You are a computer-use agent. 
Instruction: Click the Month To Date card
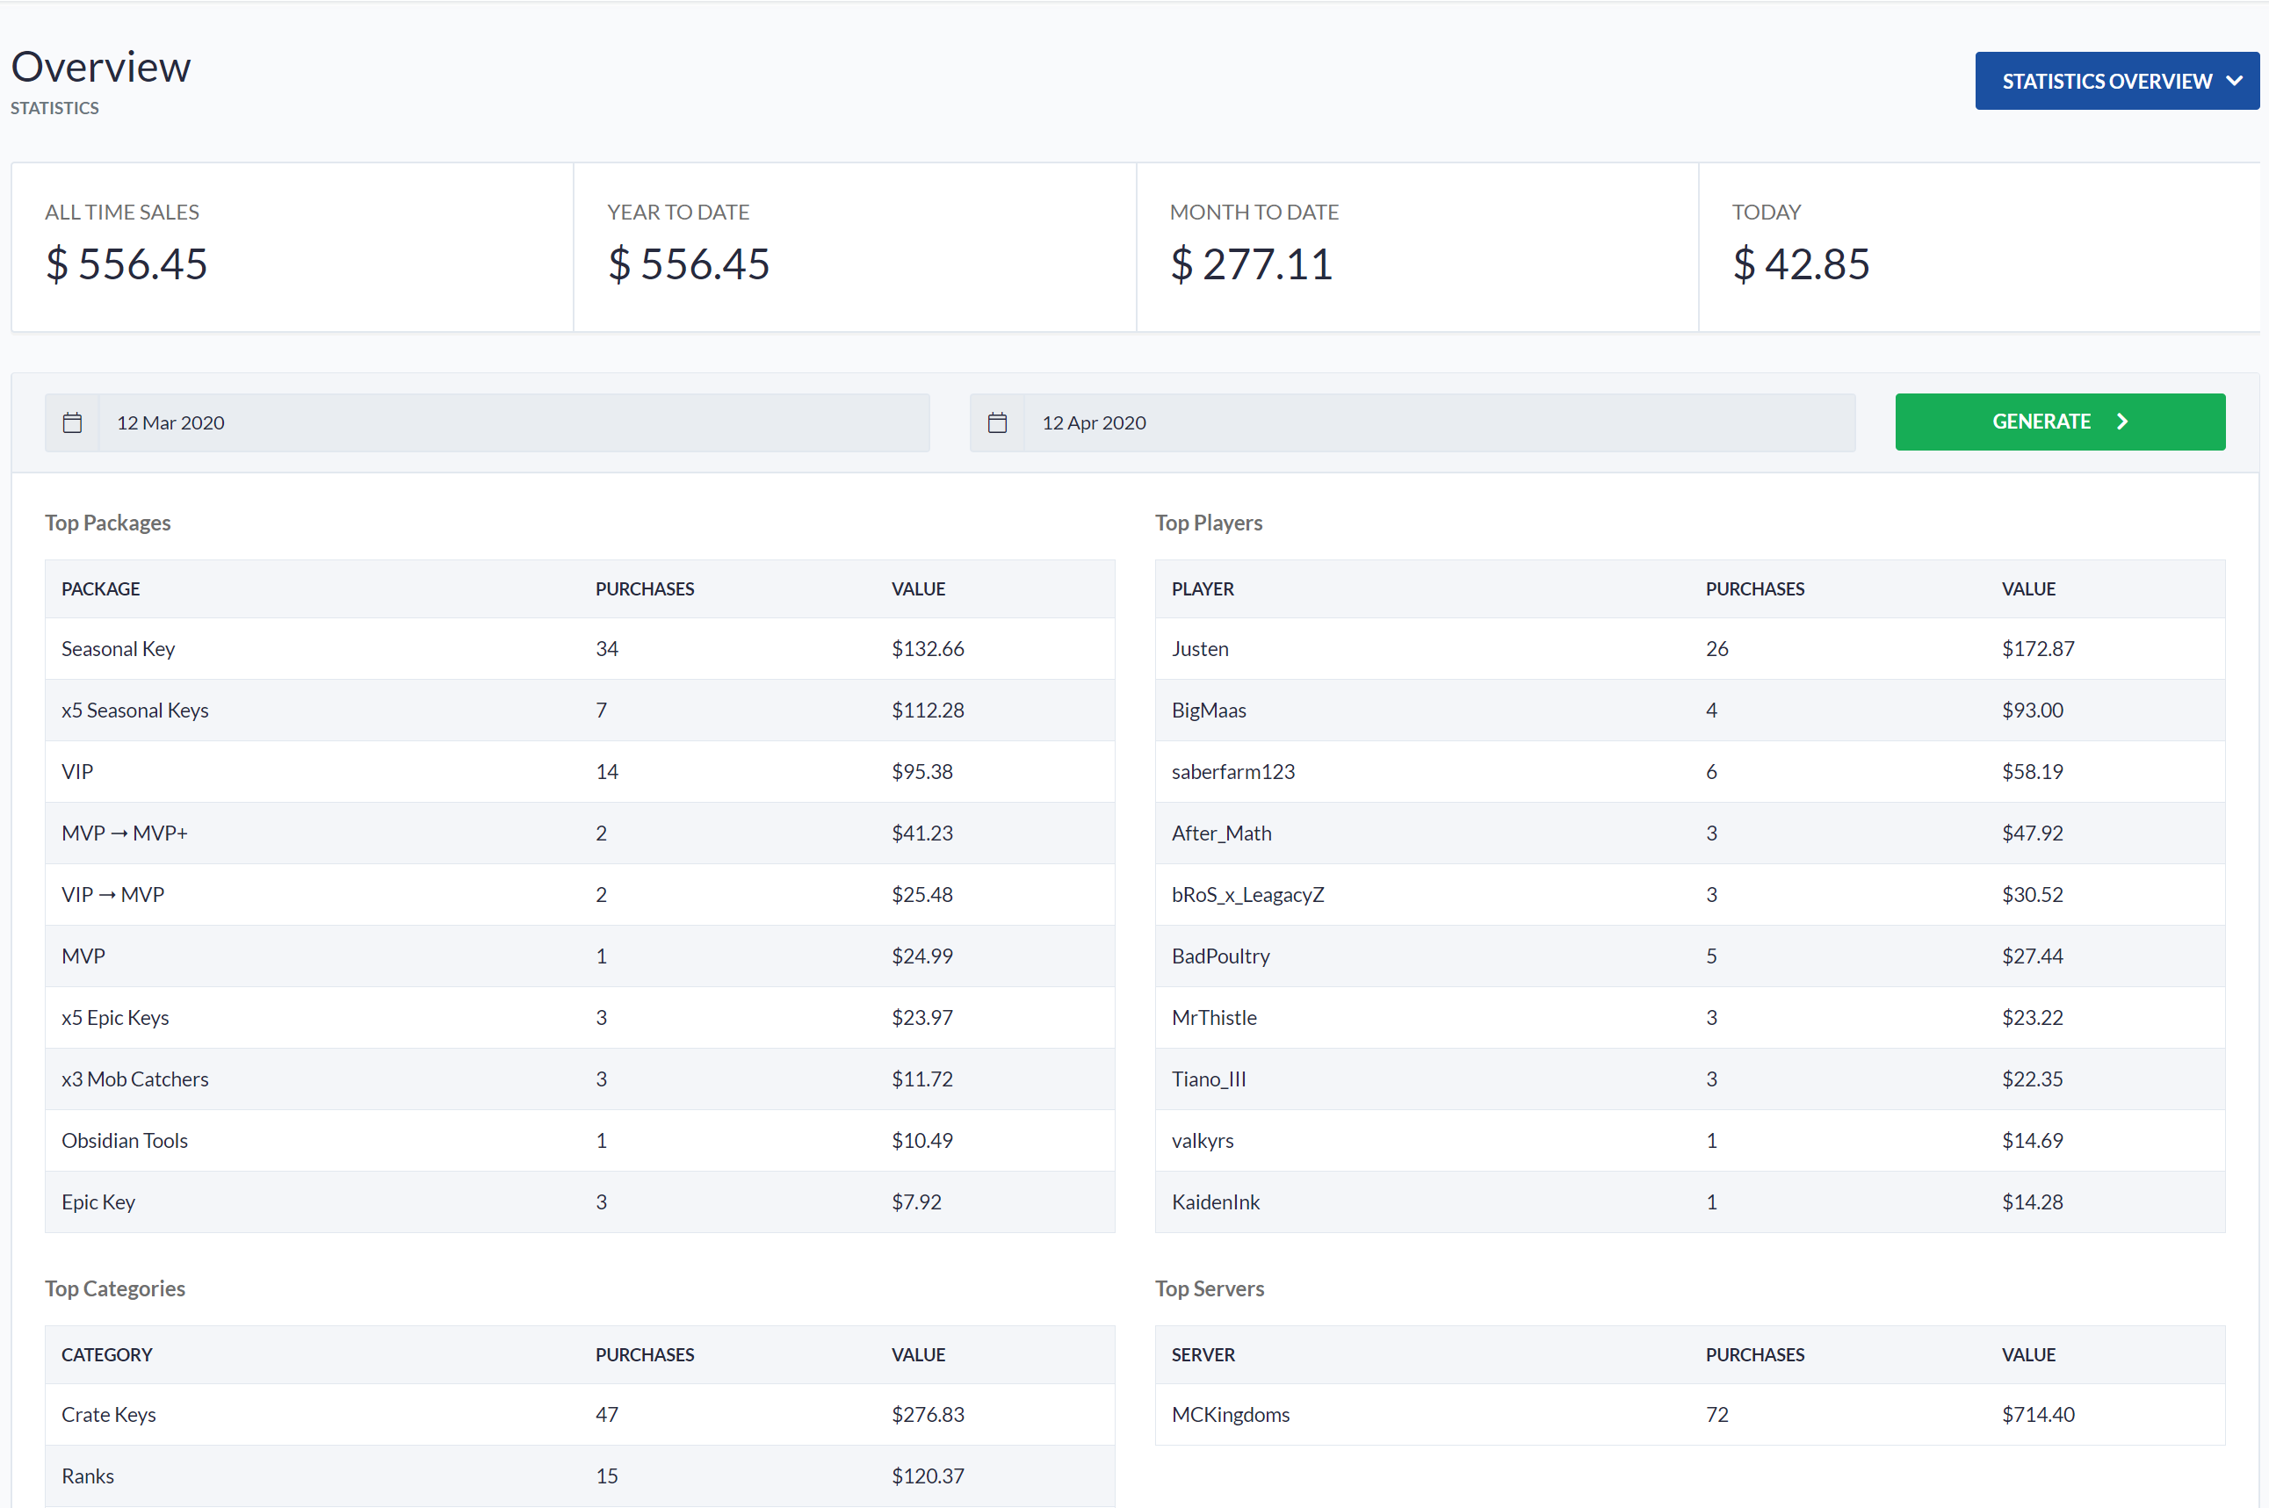point(1417,247)
